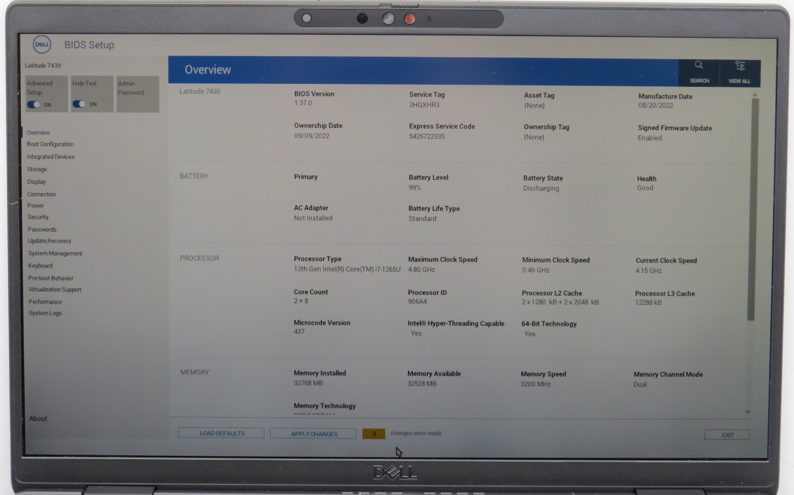Toggle the Help Text switch
The height and width of the screenshot is (495, 794).
click(x=79, y=104)
